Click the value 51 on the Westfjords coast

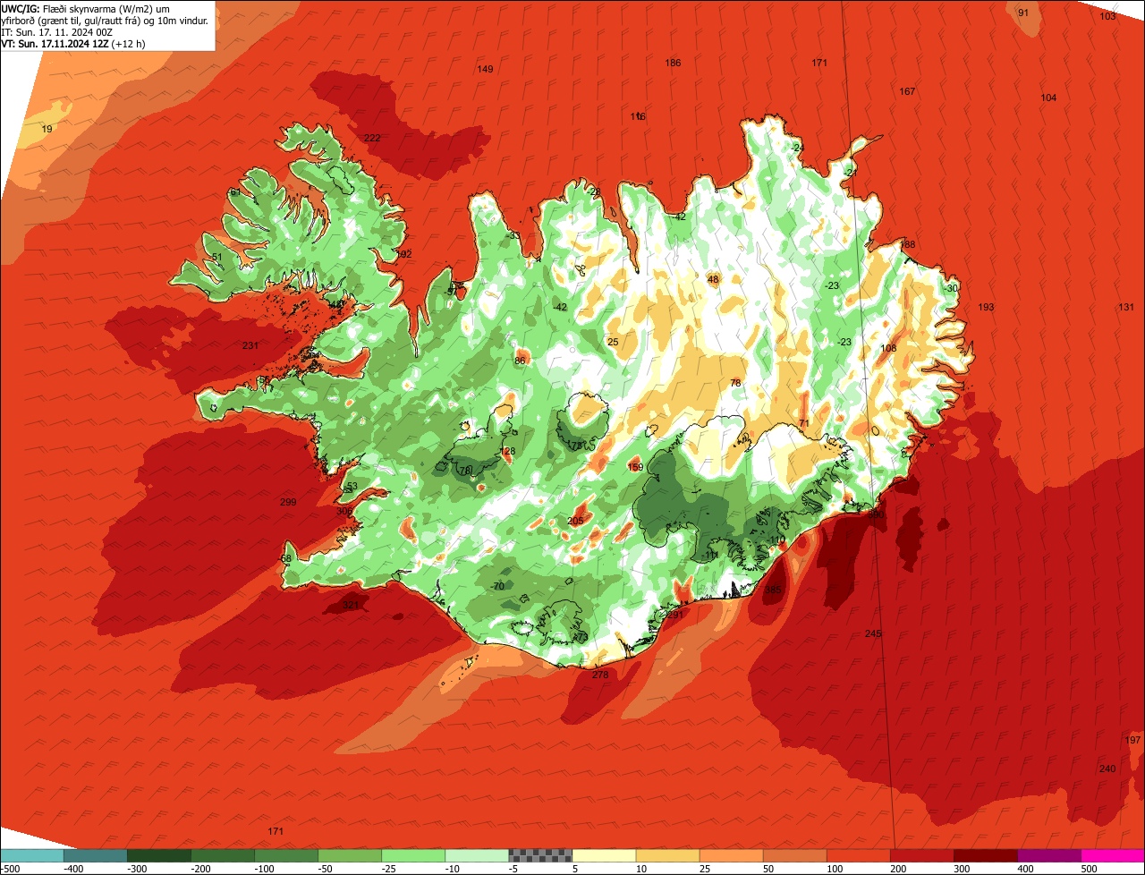[216, 258]
